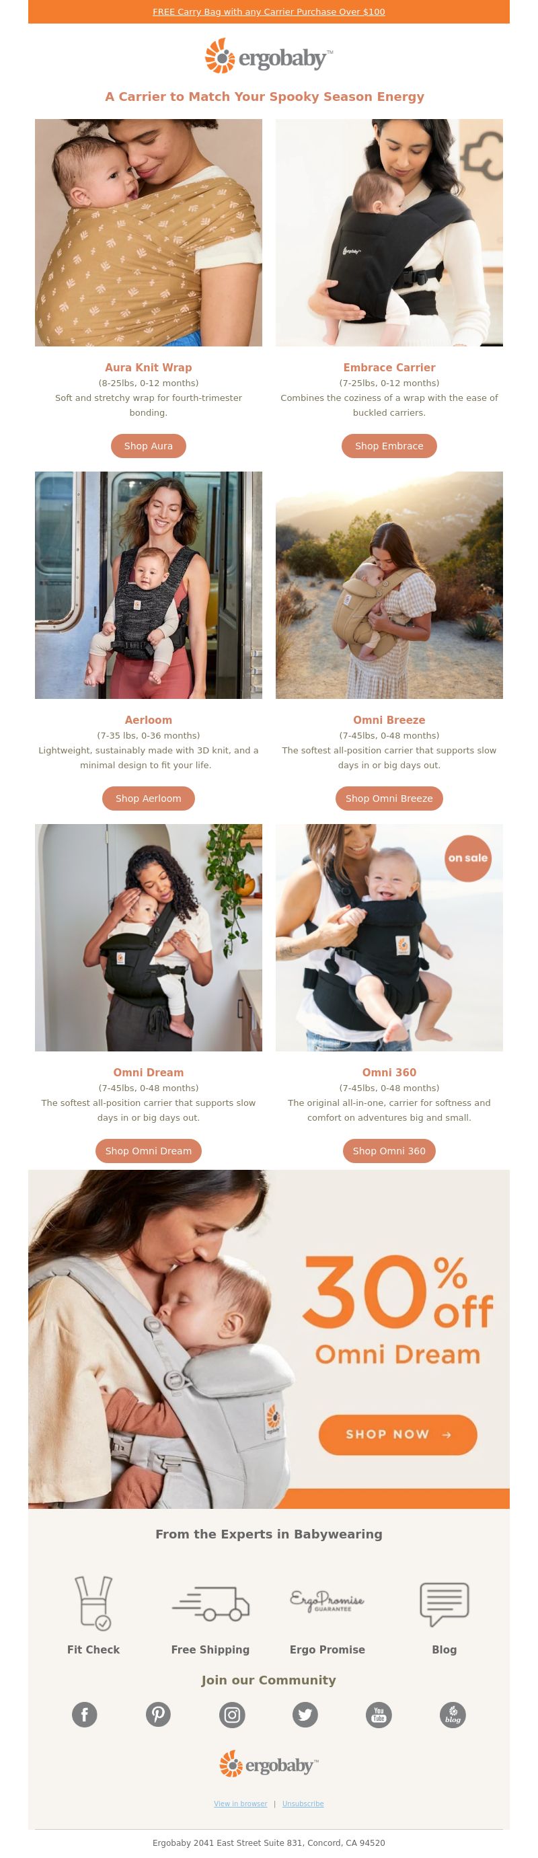Click the Shop Omni Breeze button
The width and height of the screenshot is (538, 1858).
point(389,798)
